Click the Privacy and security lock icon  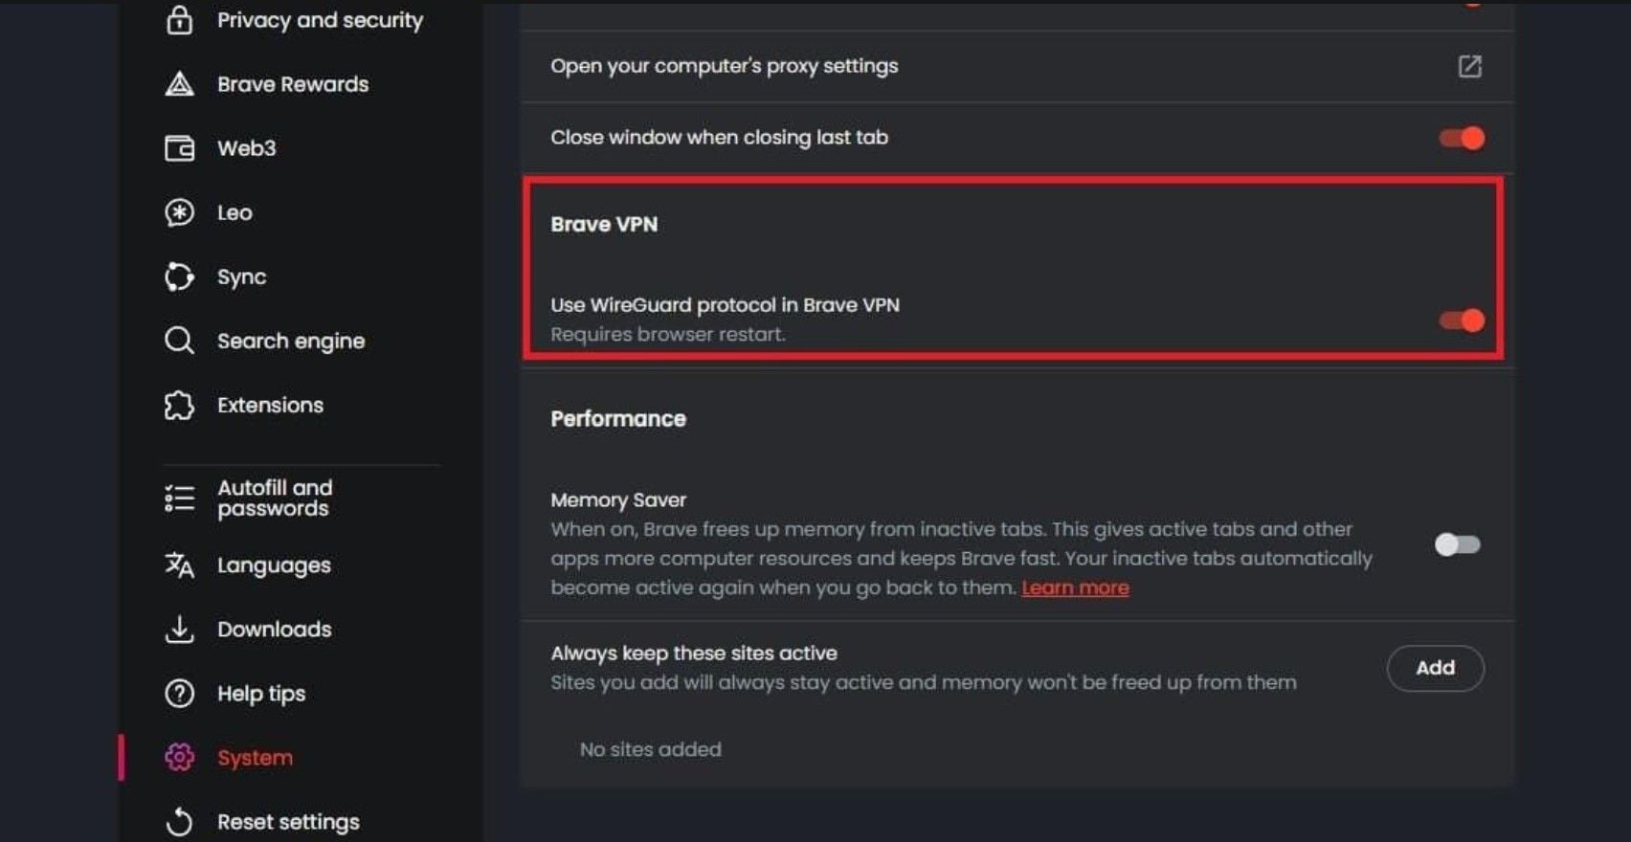(178, 19)
